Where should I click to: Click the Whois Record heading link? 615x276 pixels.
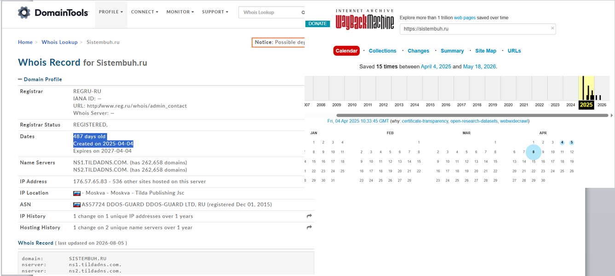pos(35,242)
